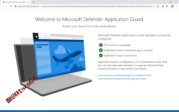Click the laptop airplane illustration
Image resolution: width=179 pixels, height=112 pixels.
click(x=53, y=65)
